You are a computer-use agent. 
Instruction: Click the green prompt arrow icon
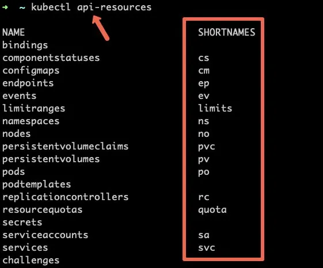click(5, 7)
